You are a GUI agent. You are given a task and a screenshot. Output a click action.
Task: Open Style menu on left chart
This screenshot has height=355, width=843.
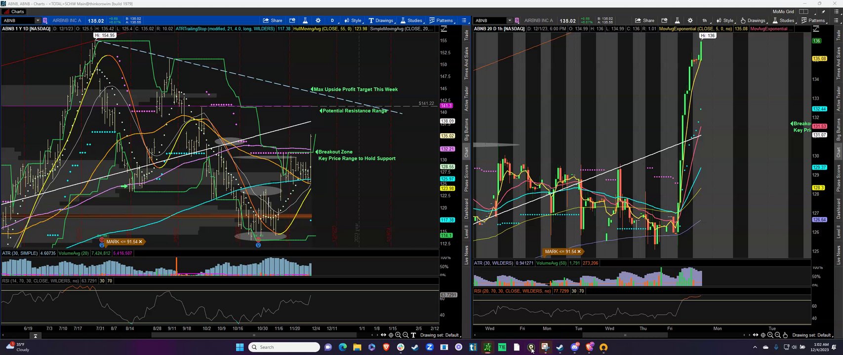pyautogui.click(x=353, y=20)
